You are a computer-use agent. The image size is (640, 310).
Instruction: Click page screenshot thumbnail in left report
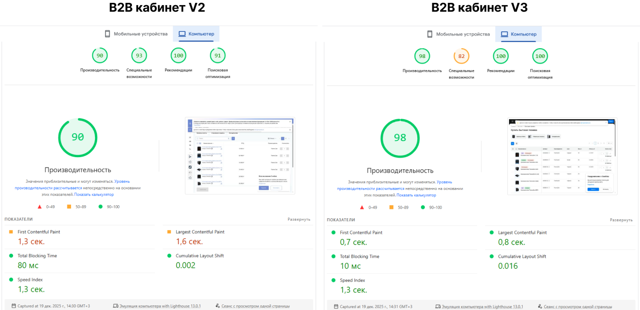point(239,155)
